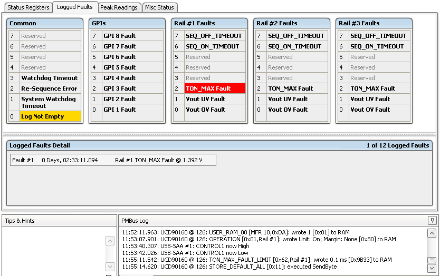Click the PMBus Log scrollbar thumb
The image size is (440, 276).
click(431, 260)
